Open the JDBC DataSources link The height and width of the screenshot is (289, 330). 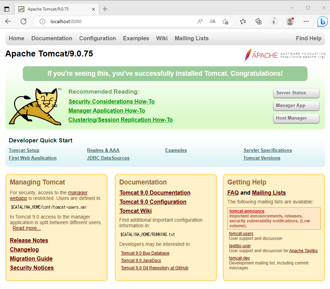[108, 158]
